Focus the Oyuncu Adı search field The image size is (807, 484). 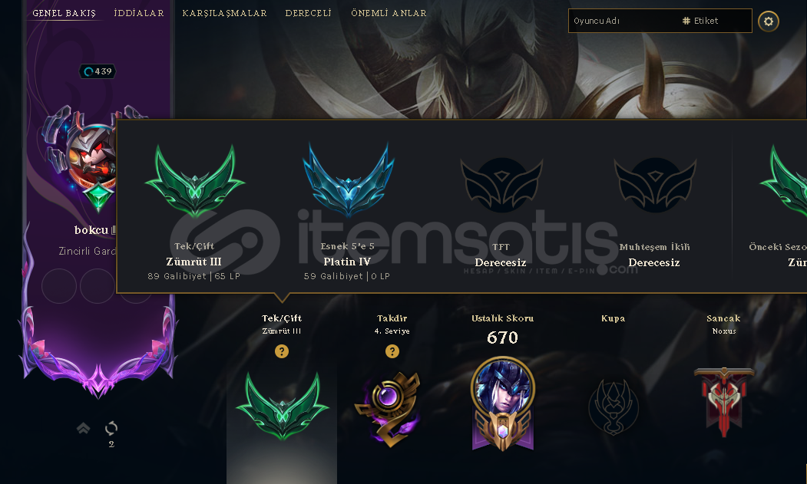pos(622,21)
